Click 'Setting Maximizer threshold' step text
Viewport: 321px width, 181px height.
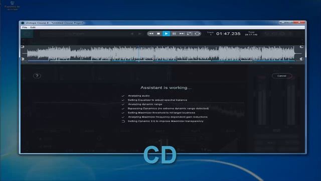(x=162, y=113)
